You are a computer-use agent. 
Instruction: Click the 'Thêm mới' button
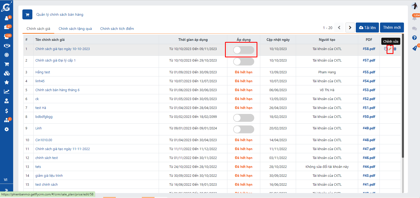click(x=392, y=27)
